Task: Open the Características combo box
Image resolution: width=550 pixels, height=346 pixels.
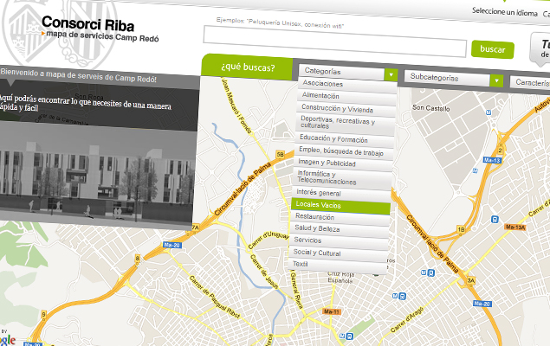Action: click(x=530, y=83)
